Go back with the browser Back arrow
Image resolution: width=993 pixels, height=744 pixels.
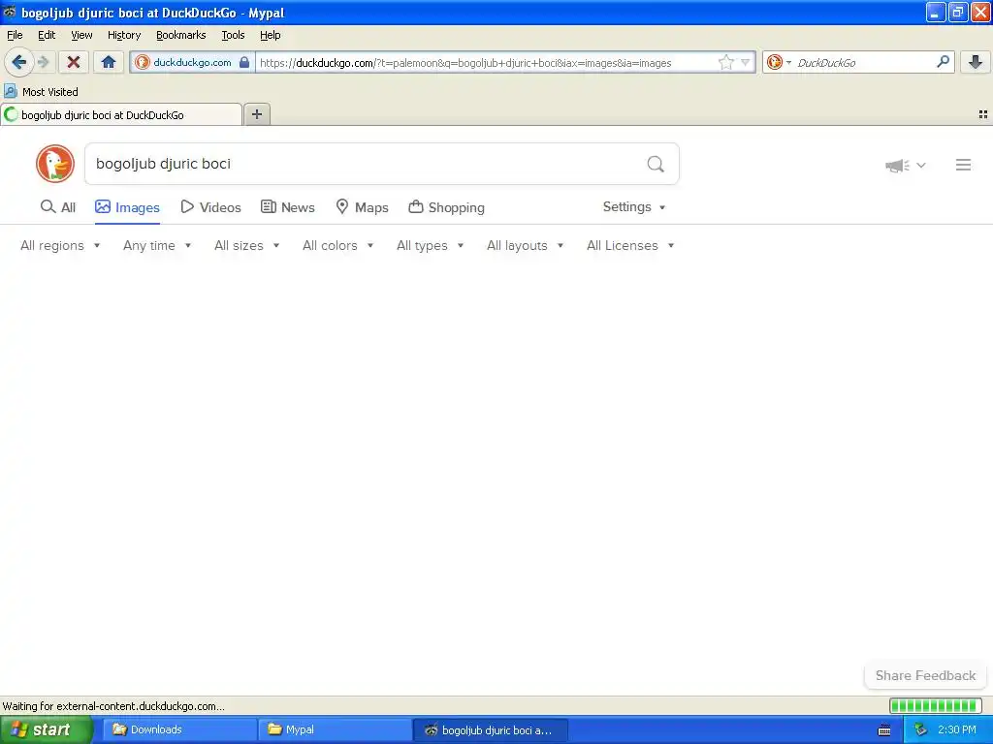point(18,62)
